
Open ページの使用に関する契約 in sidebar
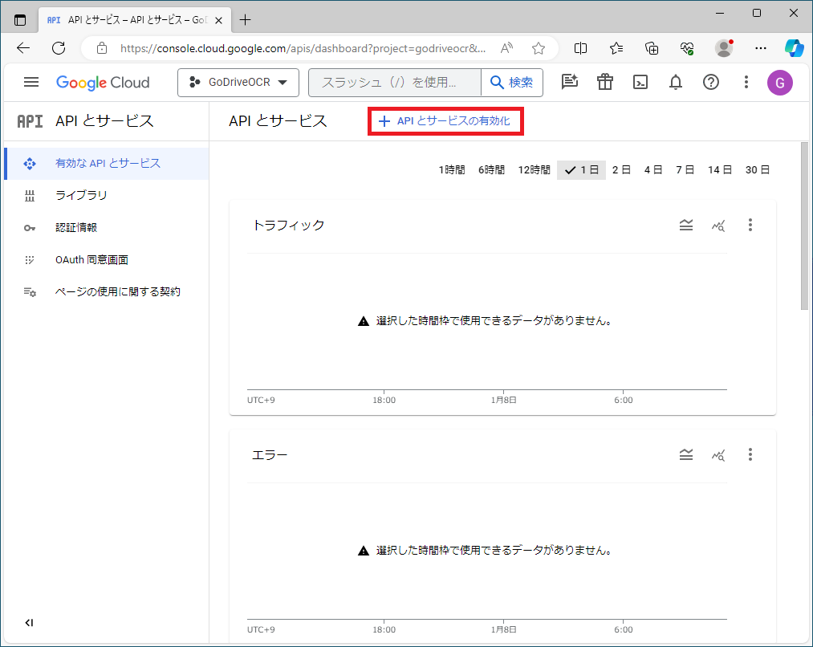click(x=107, y=292)
